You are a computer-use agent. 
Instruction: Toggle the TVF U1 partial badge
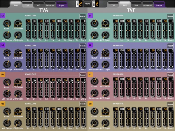90,74
